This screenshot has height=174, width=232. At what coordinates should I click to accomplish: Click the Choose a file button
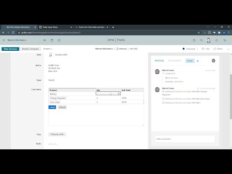[57, 134]
